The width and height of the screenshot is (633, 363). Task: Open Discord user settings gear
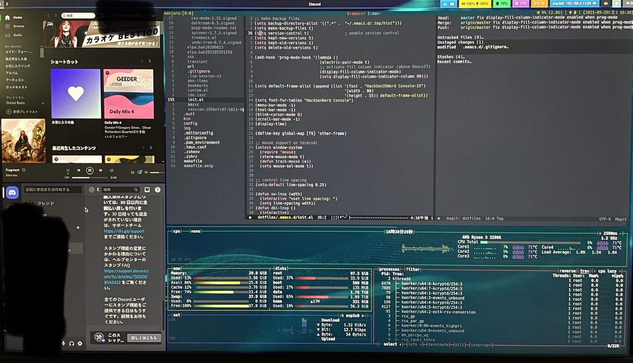point(80,343)
